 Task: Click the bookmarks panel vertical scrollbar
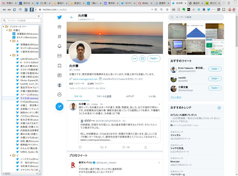(39, 42)
